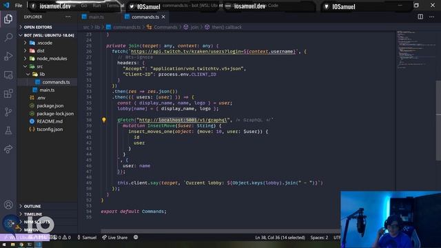
Task: Click the VS Code taskbar icon
Action: (x=39, y=245)
